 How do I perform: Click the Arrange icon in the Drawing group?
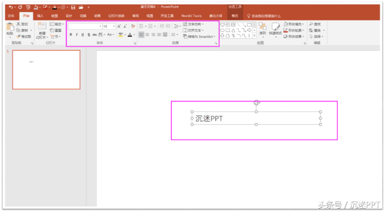click(x=263, y=29)
